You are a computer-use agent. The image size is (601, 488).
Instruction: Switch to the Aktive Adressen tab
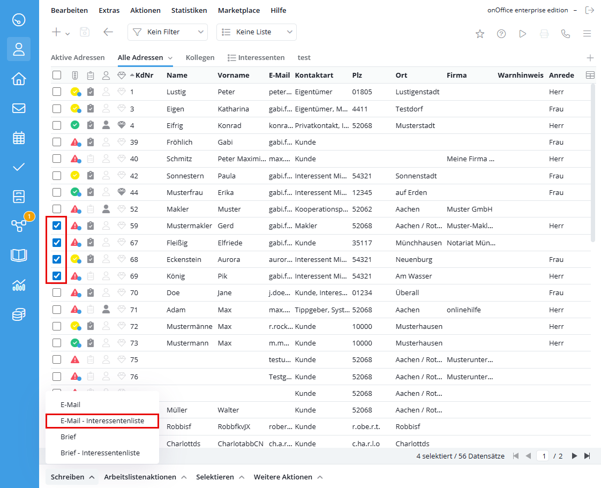click(78, 57)
